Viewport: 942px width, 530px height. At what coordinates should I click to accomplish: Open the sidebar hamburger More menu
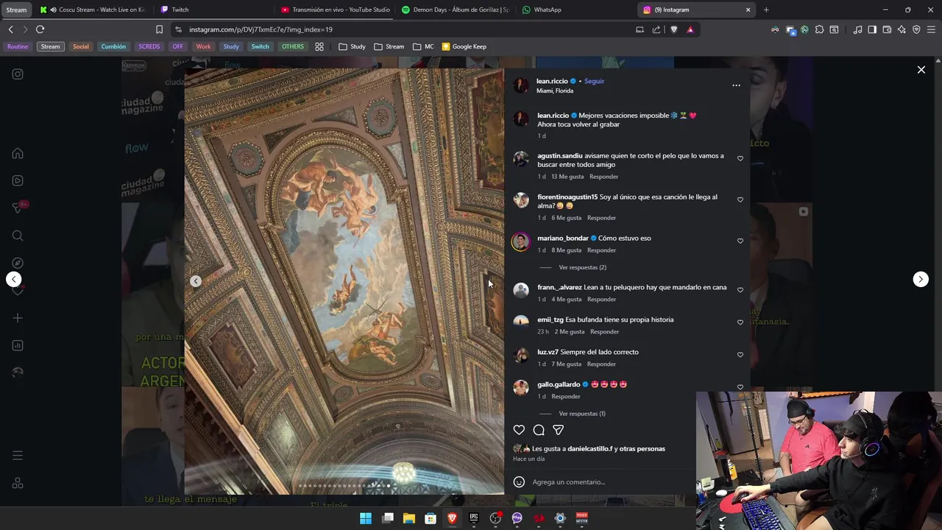point(18,456)
